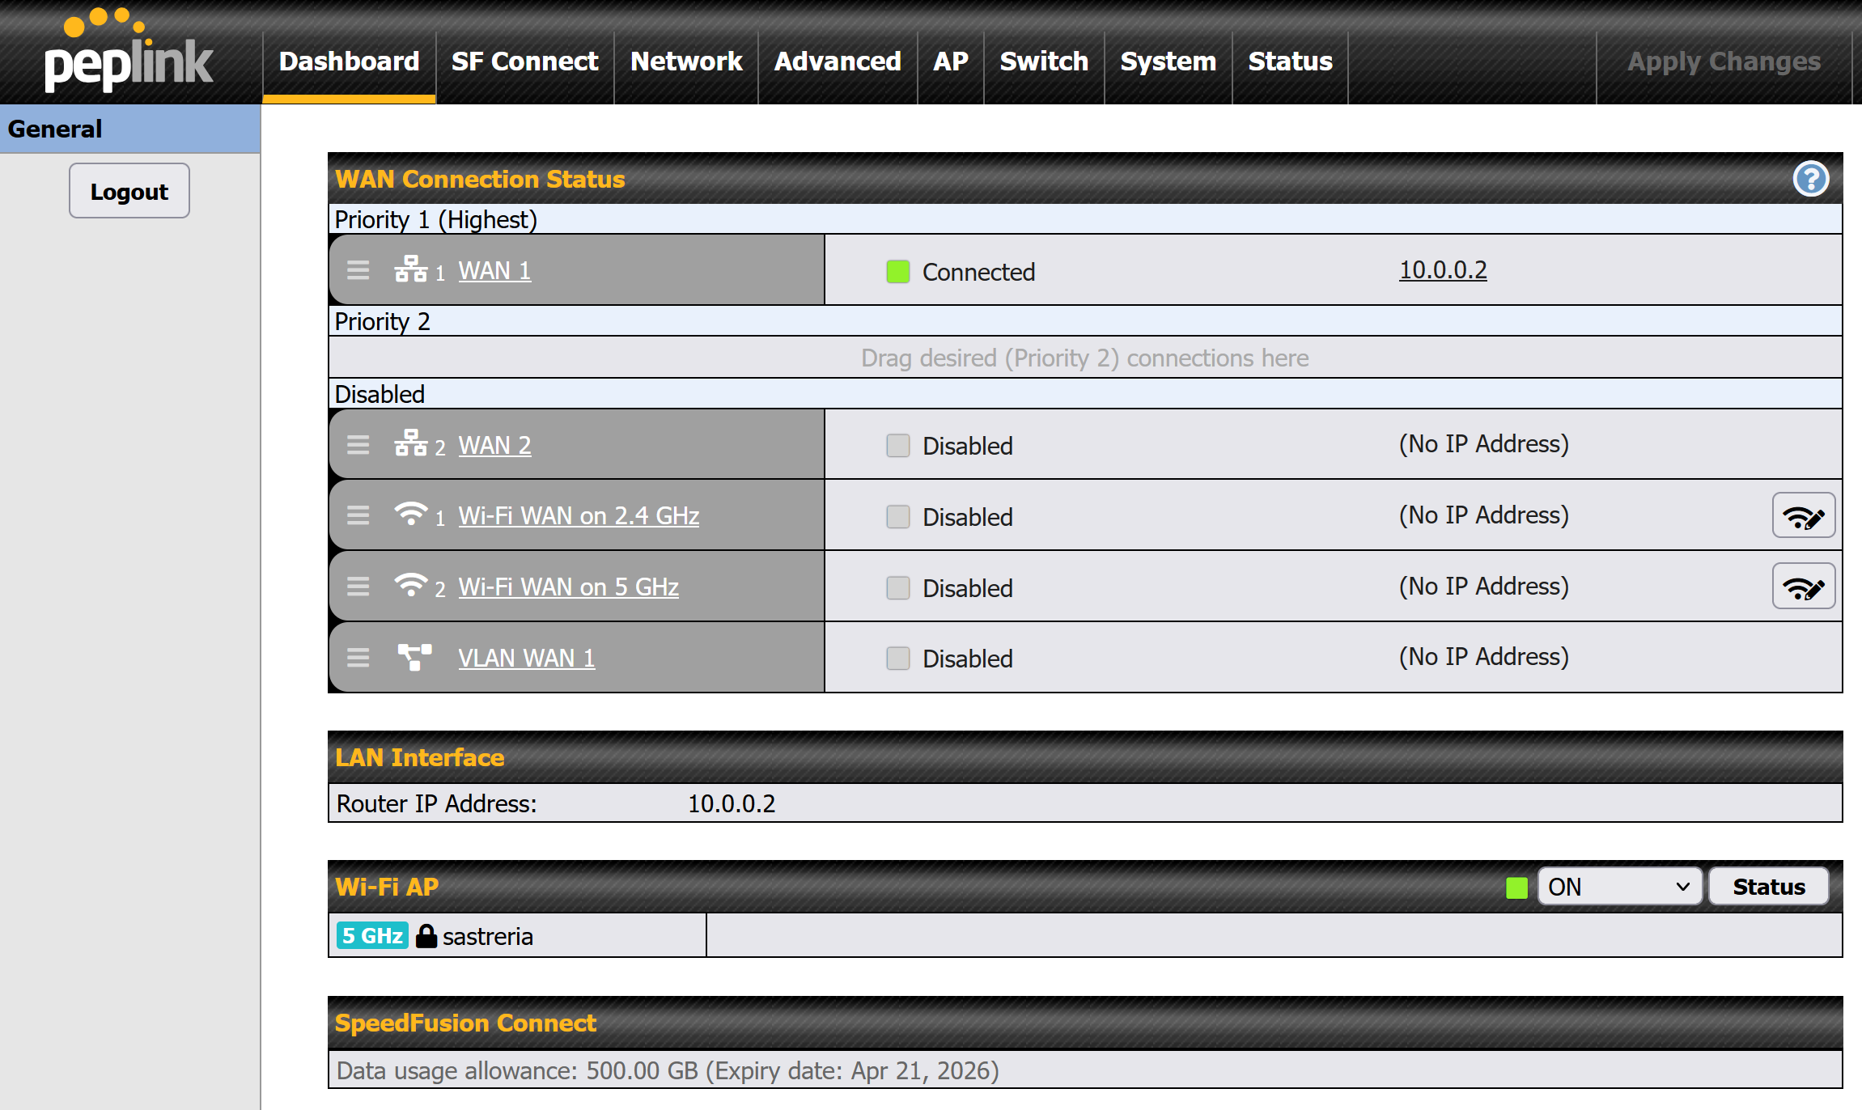Click the status indicator for Wi-Fi WAN 5 GHz
Screen dimensions: 1862x1110
(x=898, y=588)
